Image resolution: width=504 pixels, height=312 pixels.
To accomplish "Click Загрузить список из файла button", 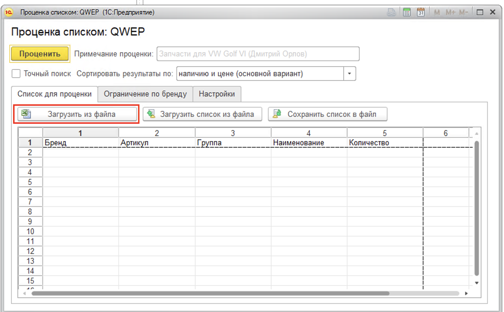I will point(202,114).
